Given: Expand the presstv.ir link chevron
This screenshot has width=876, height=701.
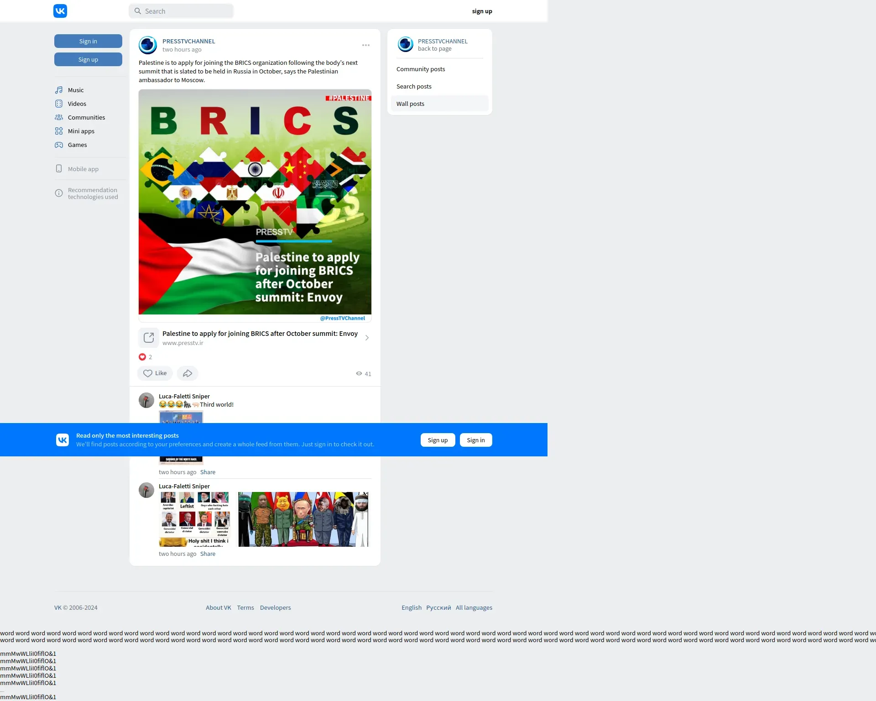Looking at the screenshot, I should pos(367,338).
